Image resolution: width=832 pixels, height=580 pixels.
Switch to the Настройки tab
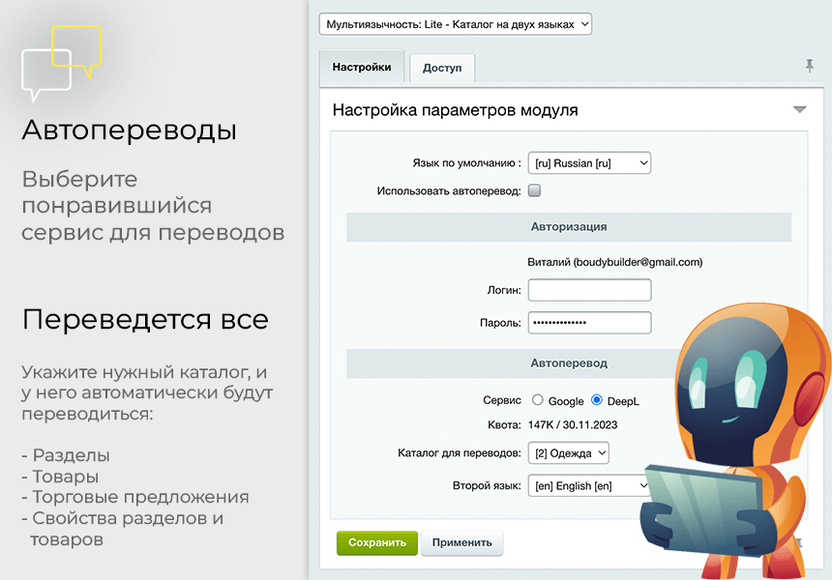[x=362, y=67]
